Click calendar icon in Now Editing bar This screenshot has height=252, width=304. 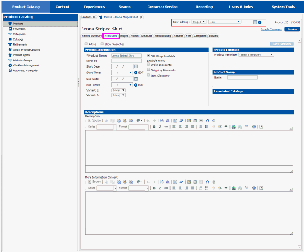pyautogui.click(x=255, y=22)
